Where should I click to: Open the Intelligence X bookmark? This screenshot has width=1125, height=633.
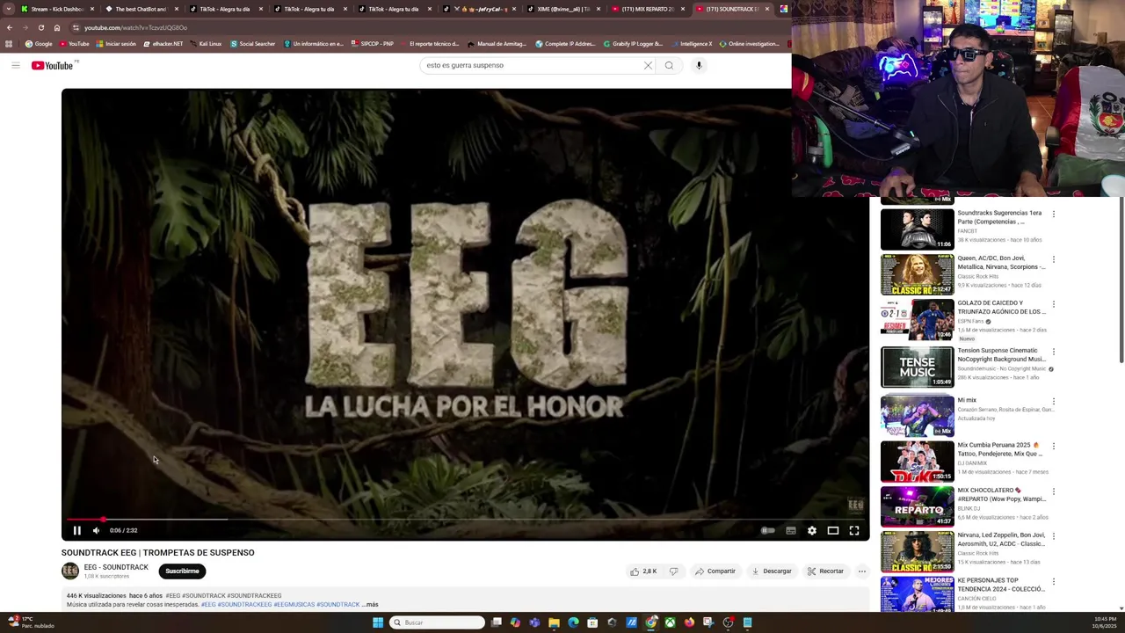pyautogui.click(x=691, y=44)
